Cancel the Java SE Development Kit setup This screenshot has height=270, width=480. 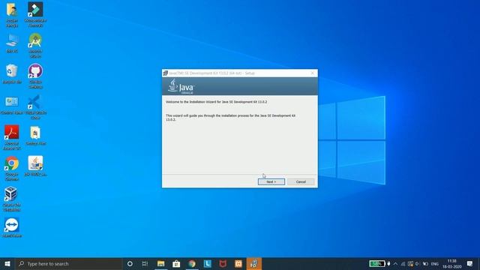point(301,181)
